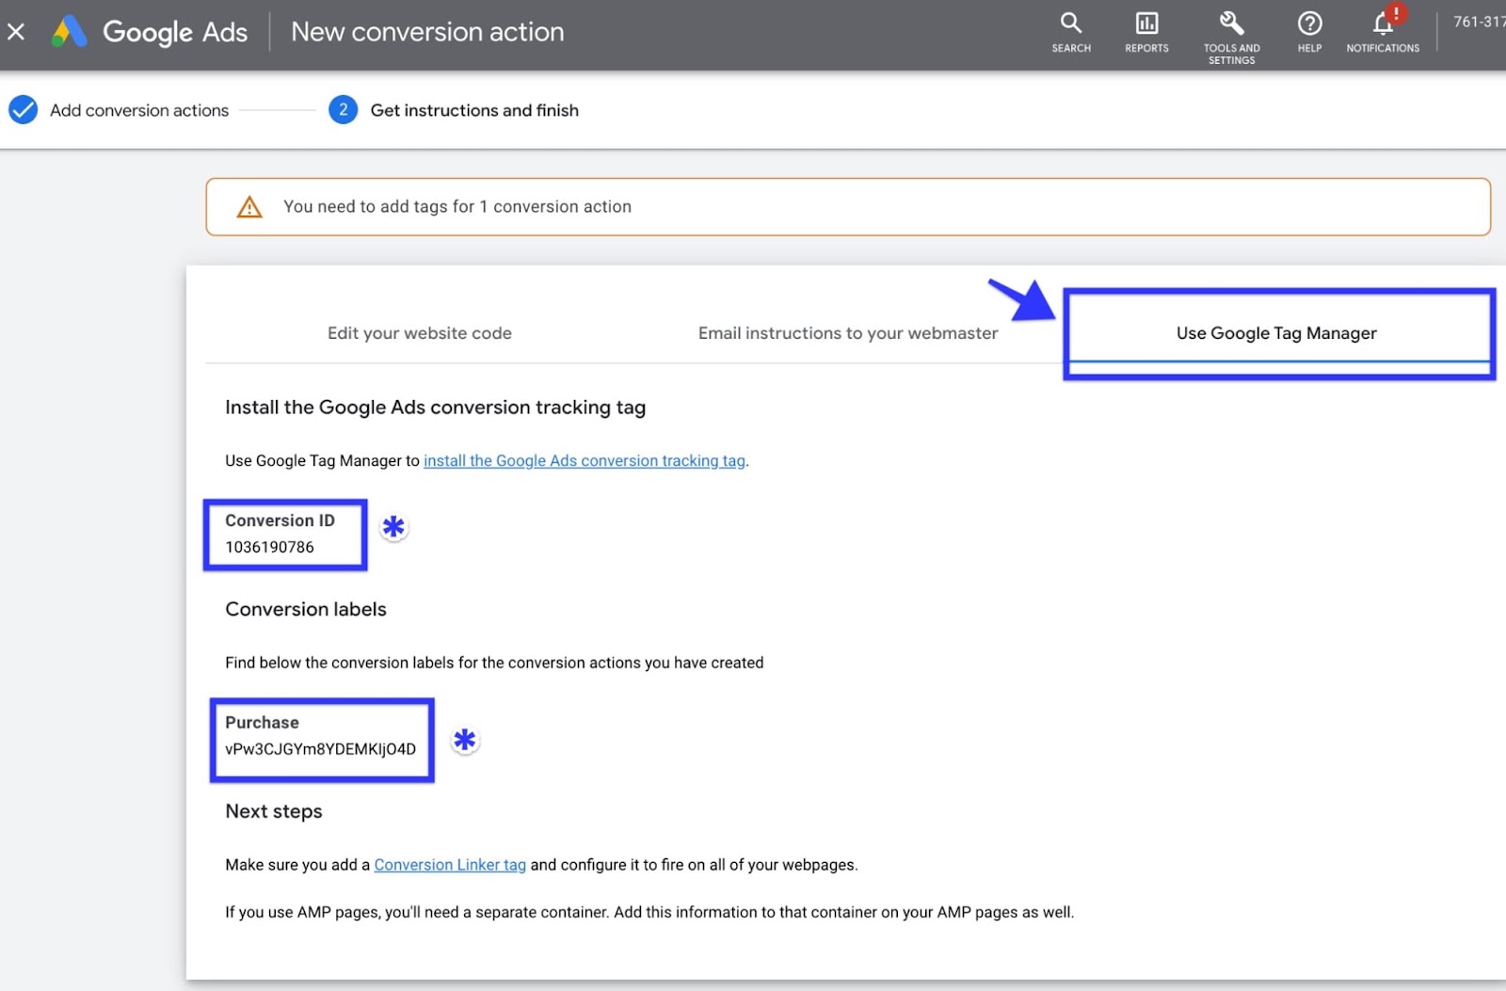
Task: Click the AMP pages note text
Action: point(649,913)
